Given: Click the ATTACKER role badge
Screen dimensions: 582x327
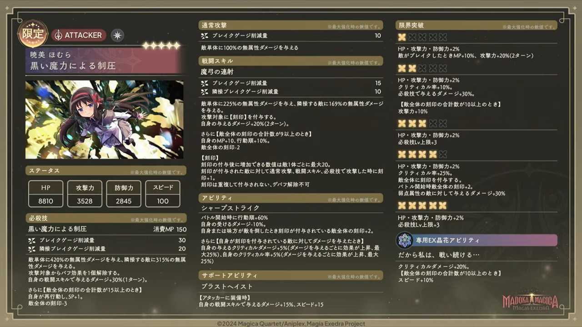Looking at the screenshot, I should tap(79, 35).
